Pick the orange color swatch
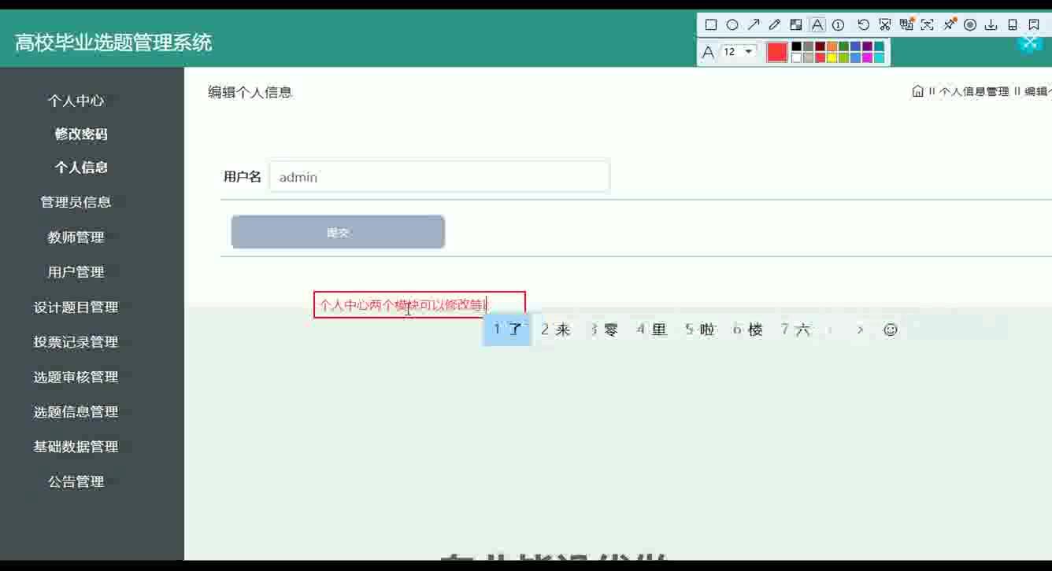 [832, 46]
